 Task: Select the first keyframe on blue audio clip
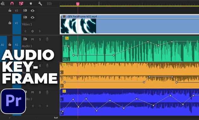(63, 111)
